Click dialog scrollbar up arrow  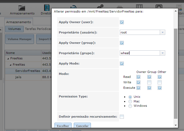(x=176, y=11)
